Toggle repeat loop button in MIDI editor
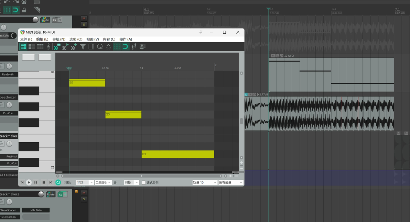Viewport: 410px width, 222px height. point(58,182)
